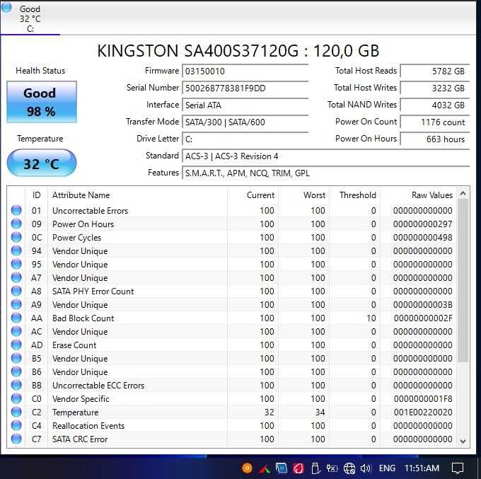481x479 pixels.
Task: Select the C: drive tab at top
Action: (30, 18)
